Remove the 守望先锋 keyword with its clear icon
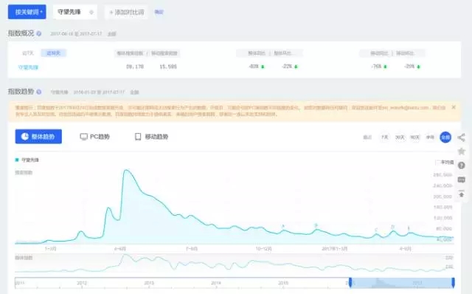The image size is (472, 294). tap(91, 12)
